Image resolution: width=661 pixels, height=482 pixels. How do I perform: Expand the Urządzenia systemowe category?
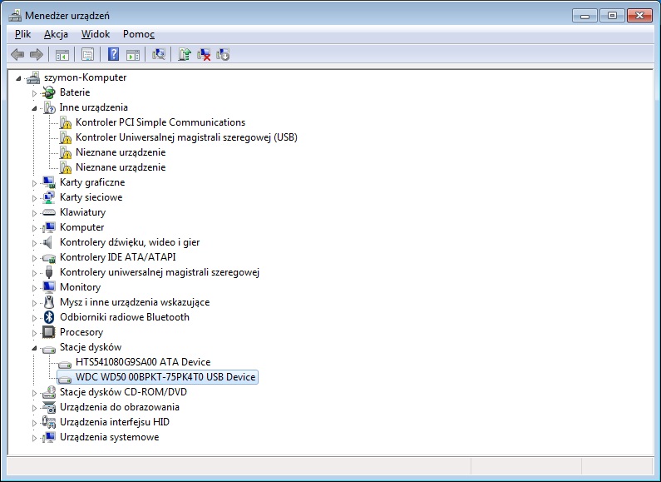tap(35, 438)
